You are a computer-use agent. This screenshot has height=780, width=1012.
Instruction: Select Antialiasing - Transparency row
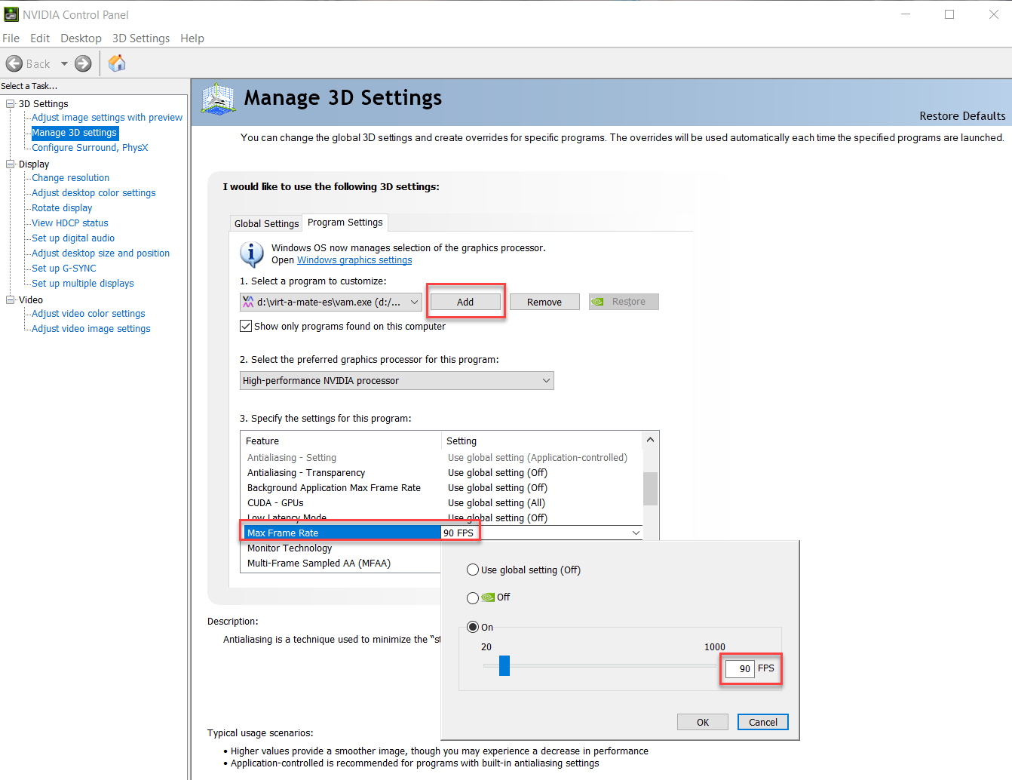click(442, 473)
